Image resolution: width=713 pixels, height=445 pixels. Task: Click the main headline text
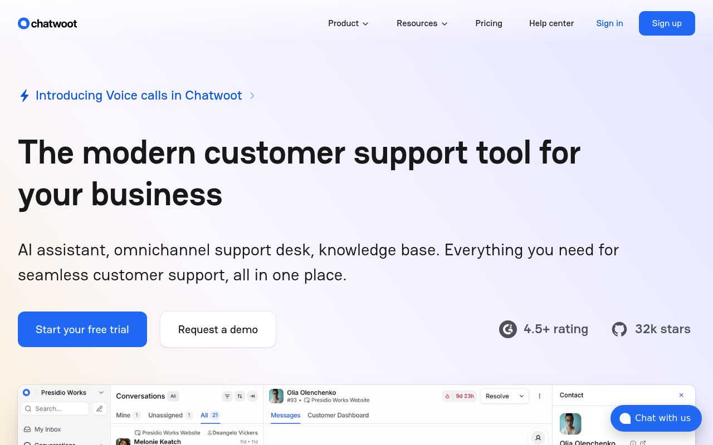(299, 174)
